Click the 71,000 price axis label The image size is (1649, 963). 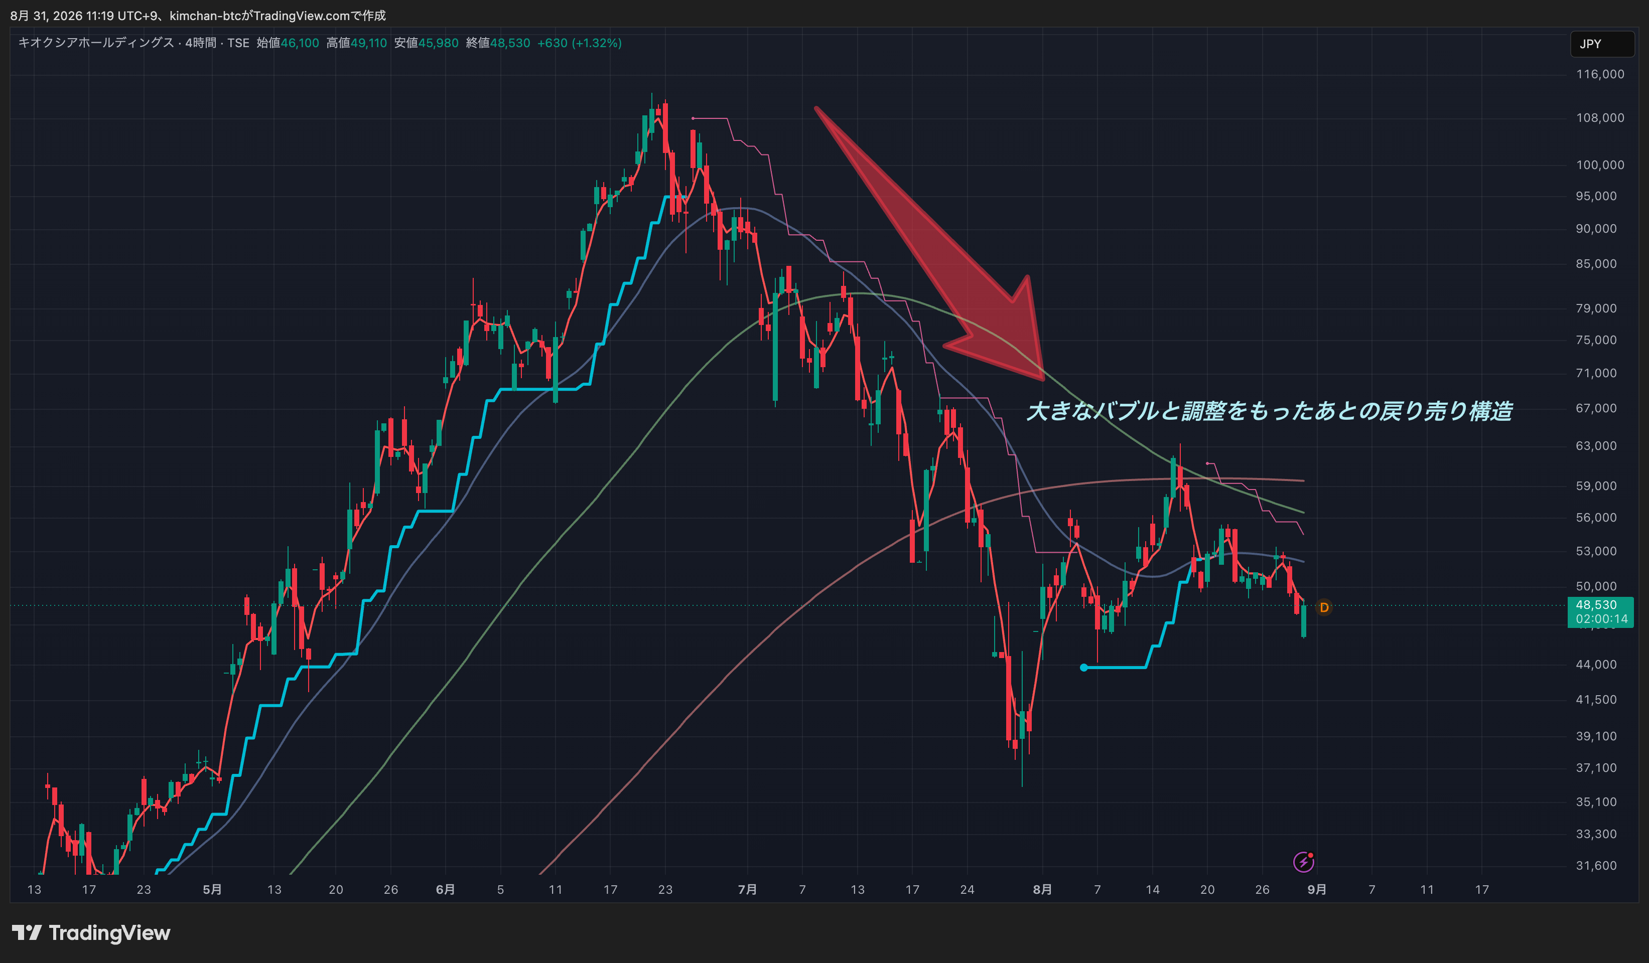pos(1596,374)
